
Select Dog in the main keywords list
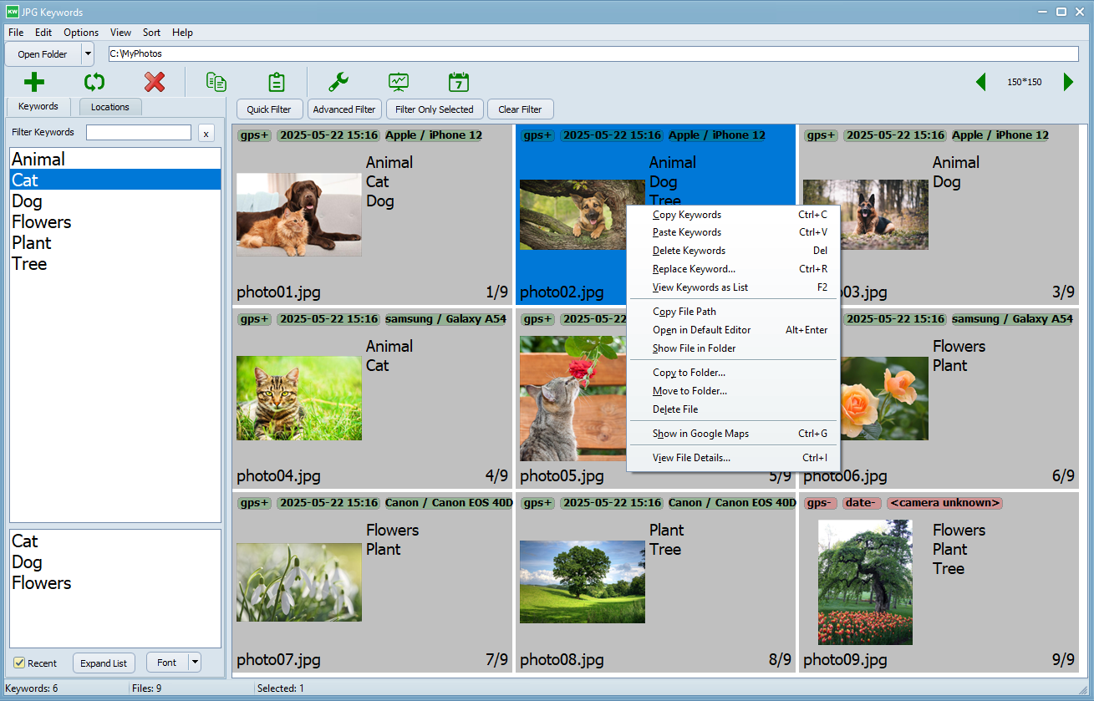point(115,201)
